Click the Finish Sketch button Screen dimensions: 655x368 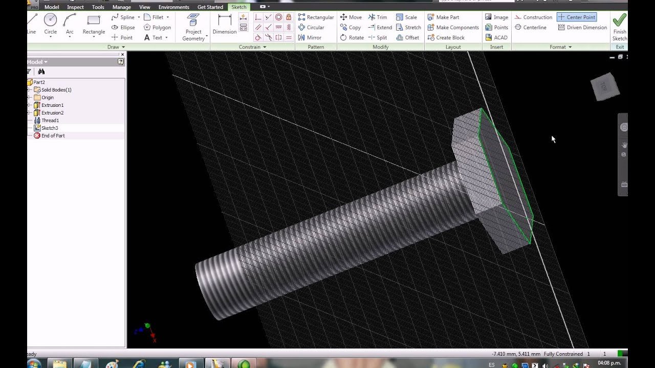[619, 27]
